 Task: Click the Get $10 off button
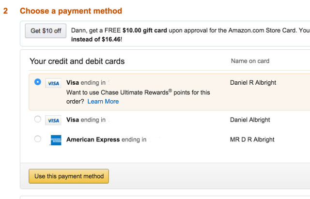click(46, 31)
